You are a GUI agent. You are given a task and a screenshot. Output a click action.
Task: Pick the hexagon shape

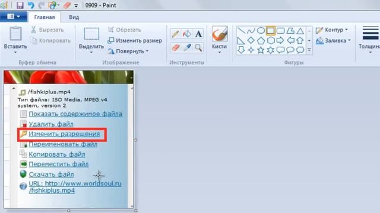point(271,41)
